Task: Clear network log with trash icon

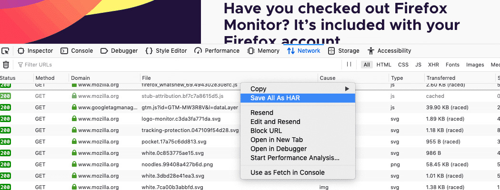Action: tap(6, 65)
